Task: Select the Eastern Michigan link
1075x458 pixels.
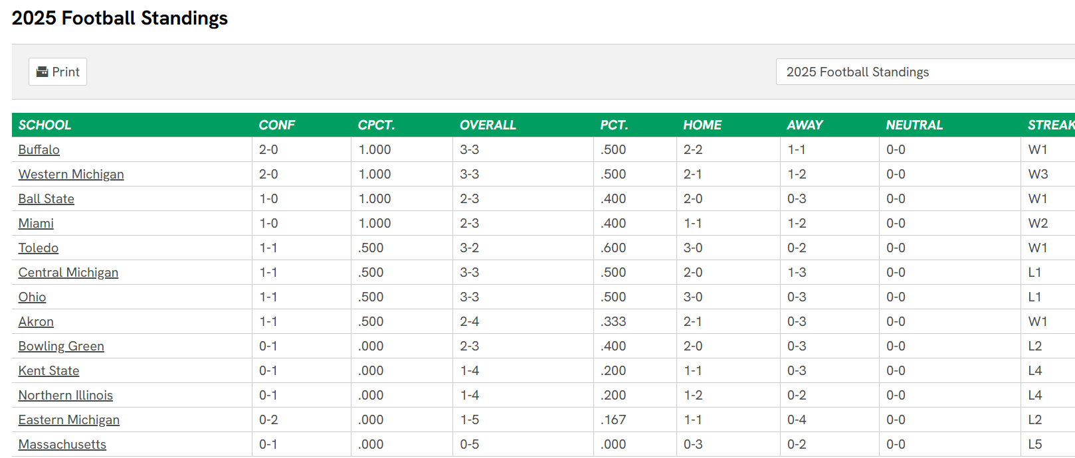Action: (69, 420)
